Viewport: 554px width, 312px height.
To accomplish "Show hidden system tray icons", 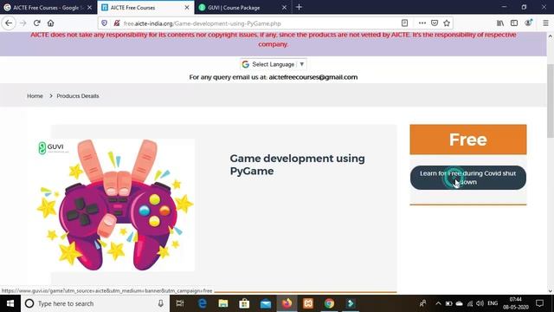I will pos(438,303).
